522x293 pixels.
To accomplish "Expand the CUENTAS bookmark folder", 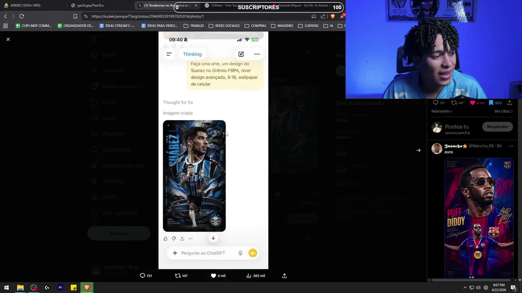I will point(308,26).
